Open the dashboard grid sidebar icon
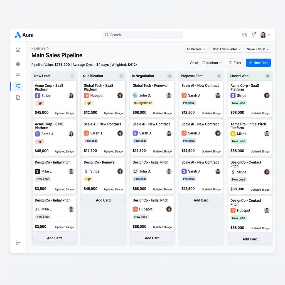The height and width of the screenshot is (285, 285). 18,64
